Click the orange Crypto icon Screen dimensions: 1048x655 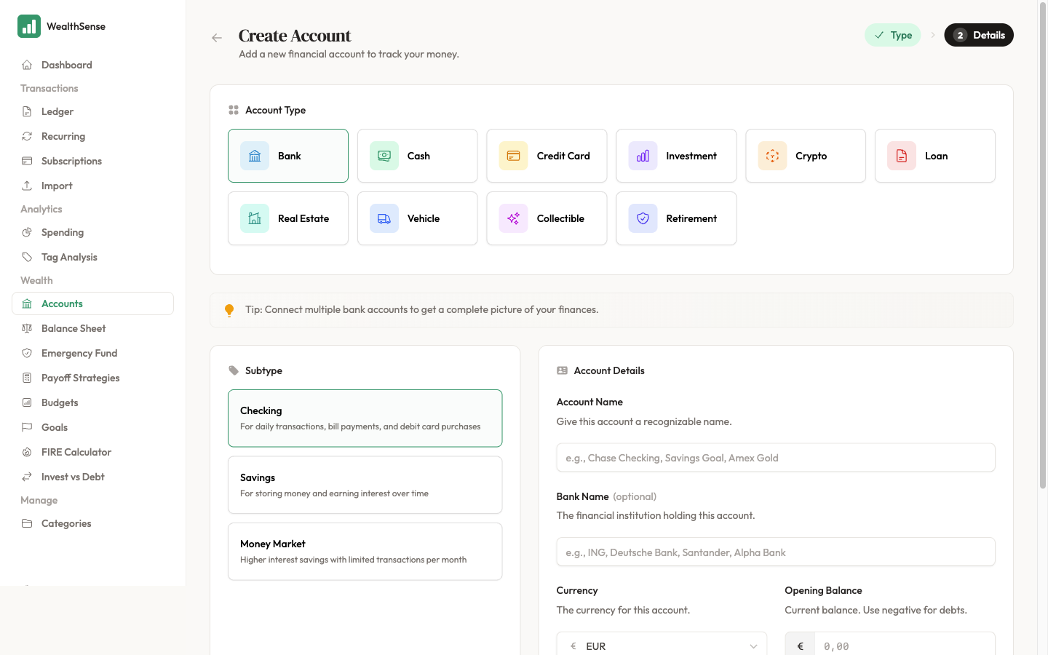pyautogui.click(x=772, y=156)
